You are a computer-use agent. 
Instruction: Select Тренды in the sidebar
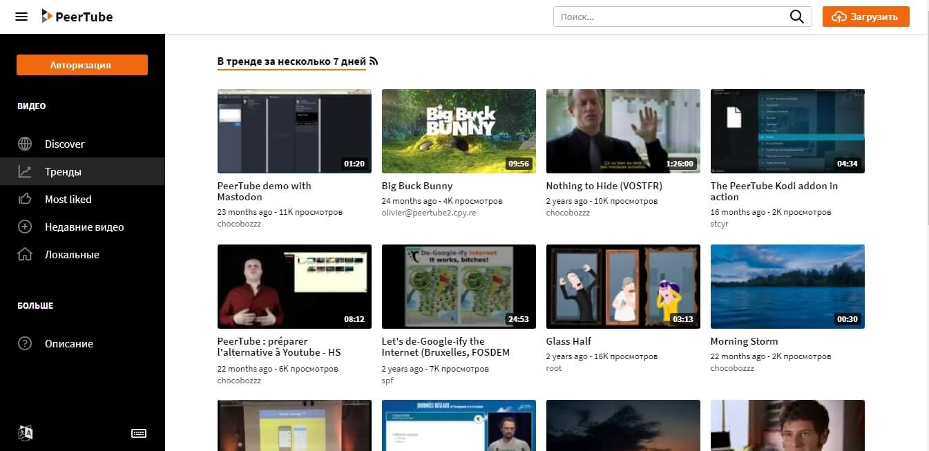pos(82,171)
